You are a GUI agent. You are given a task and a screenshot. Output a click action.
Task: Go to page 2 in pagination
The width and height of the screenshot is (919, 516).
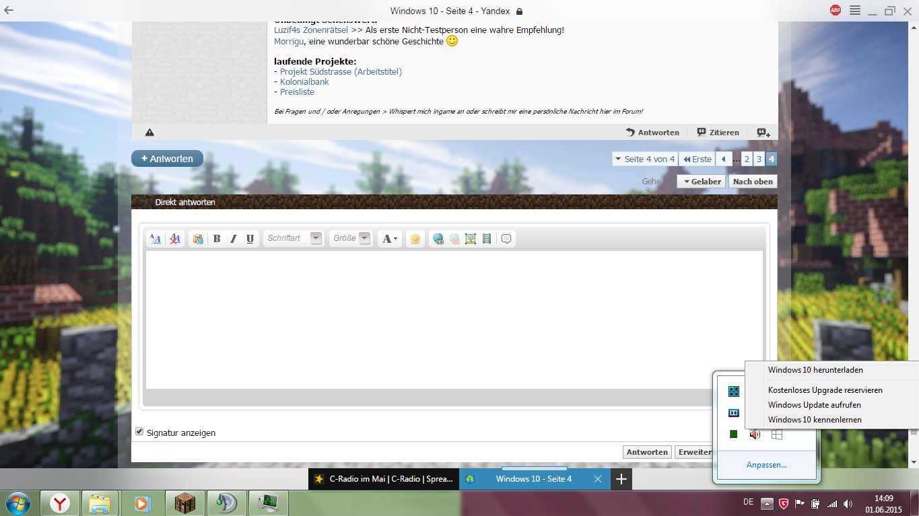[747, 159]
